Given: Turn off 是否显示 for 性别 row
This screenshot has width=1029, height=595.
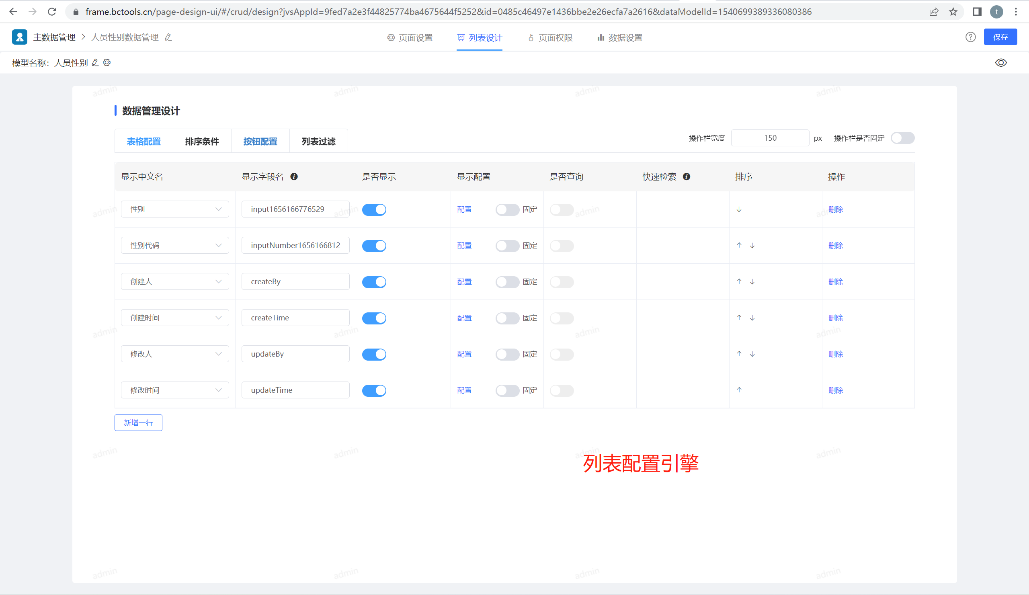Looking at the screenshot, I should tap(374, 209).
